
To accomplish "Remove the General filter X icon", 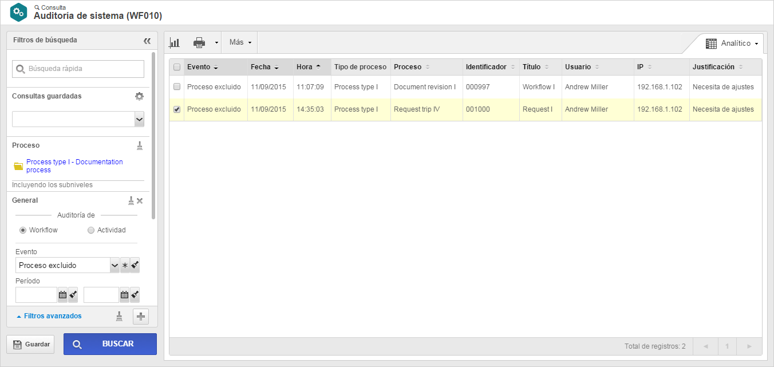I will click(x=140, y=201).
